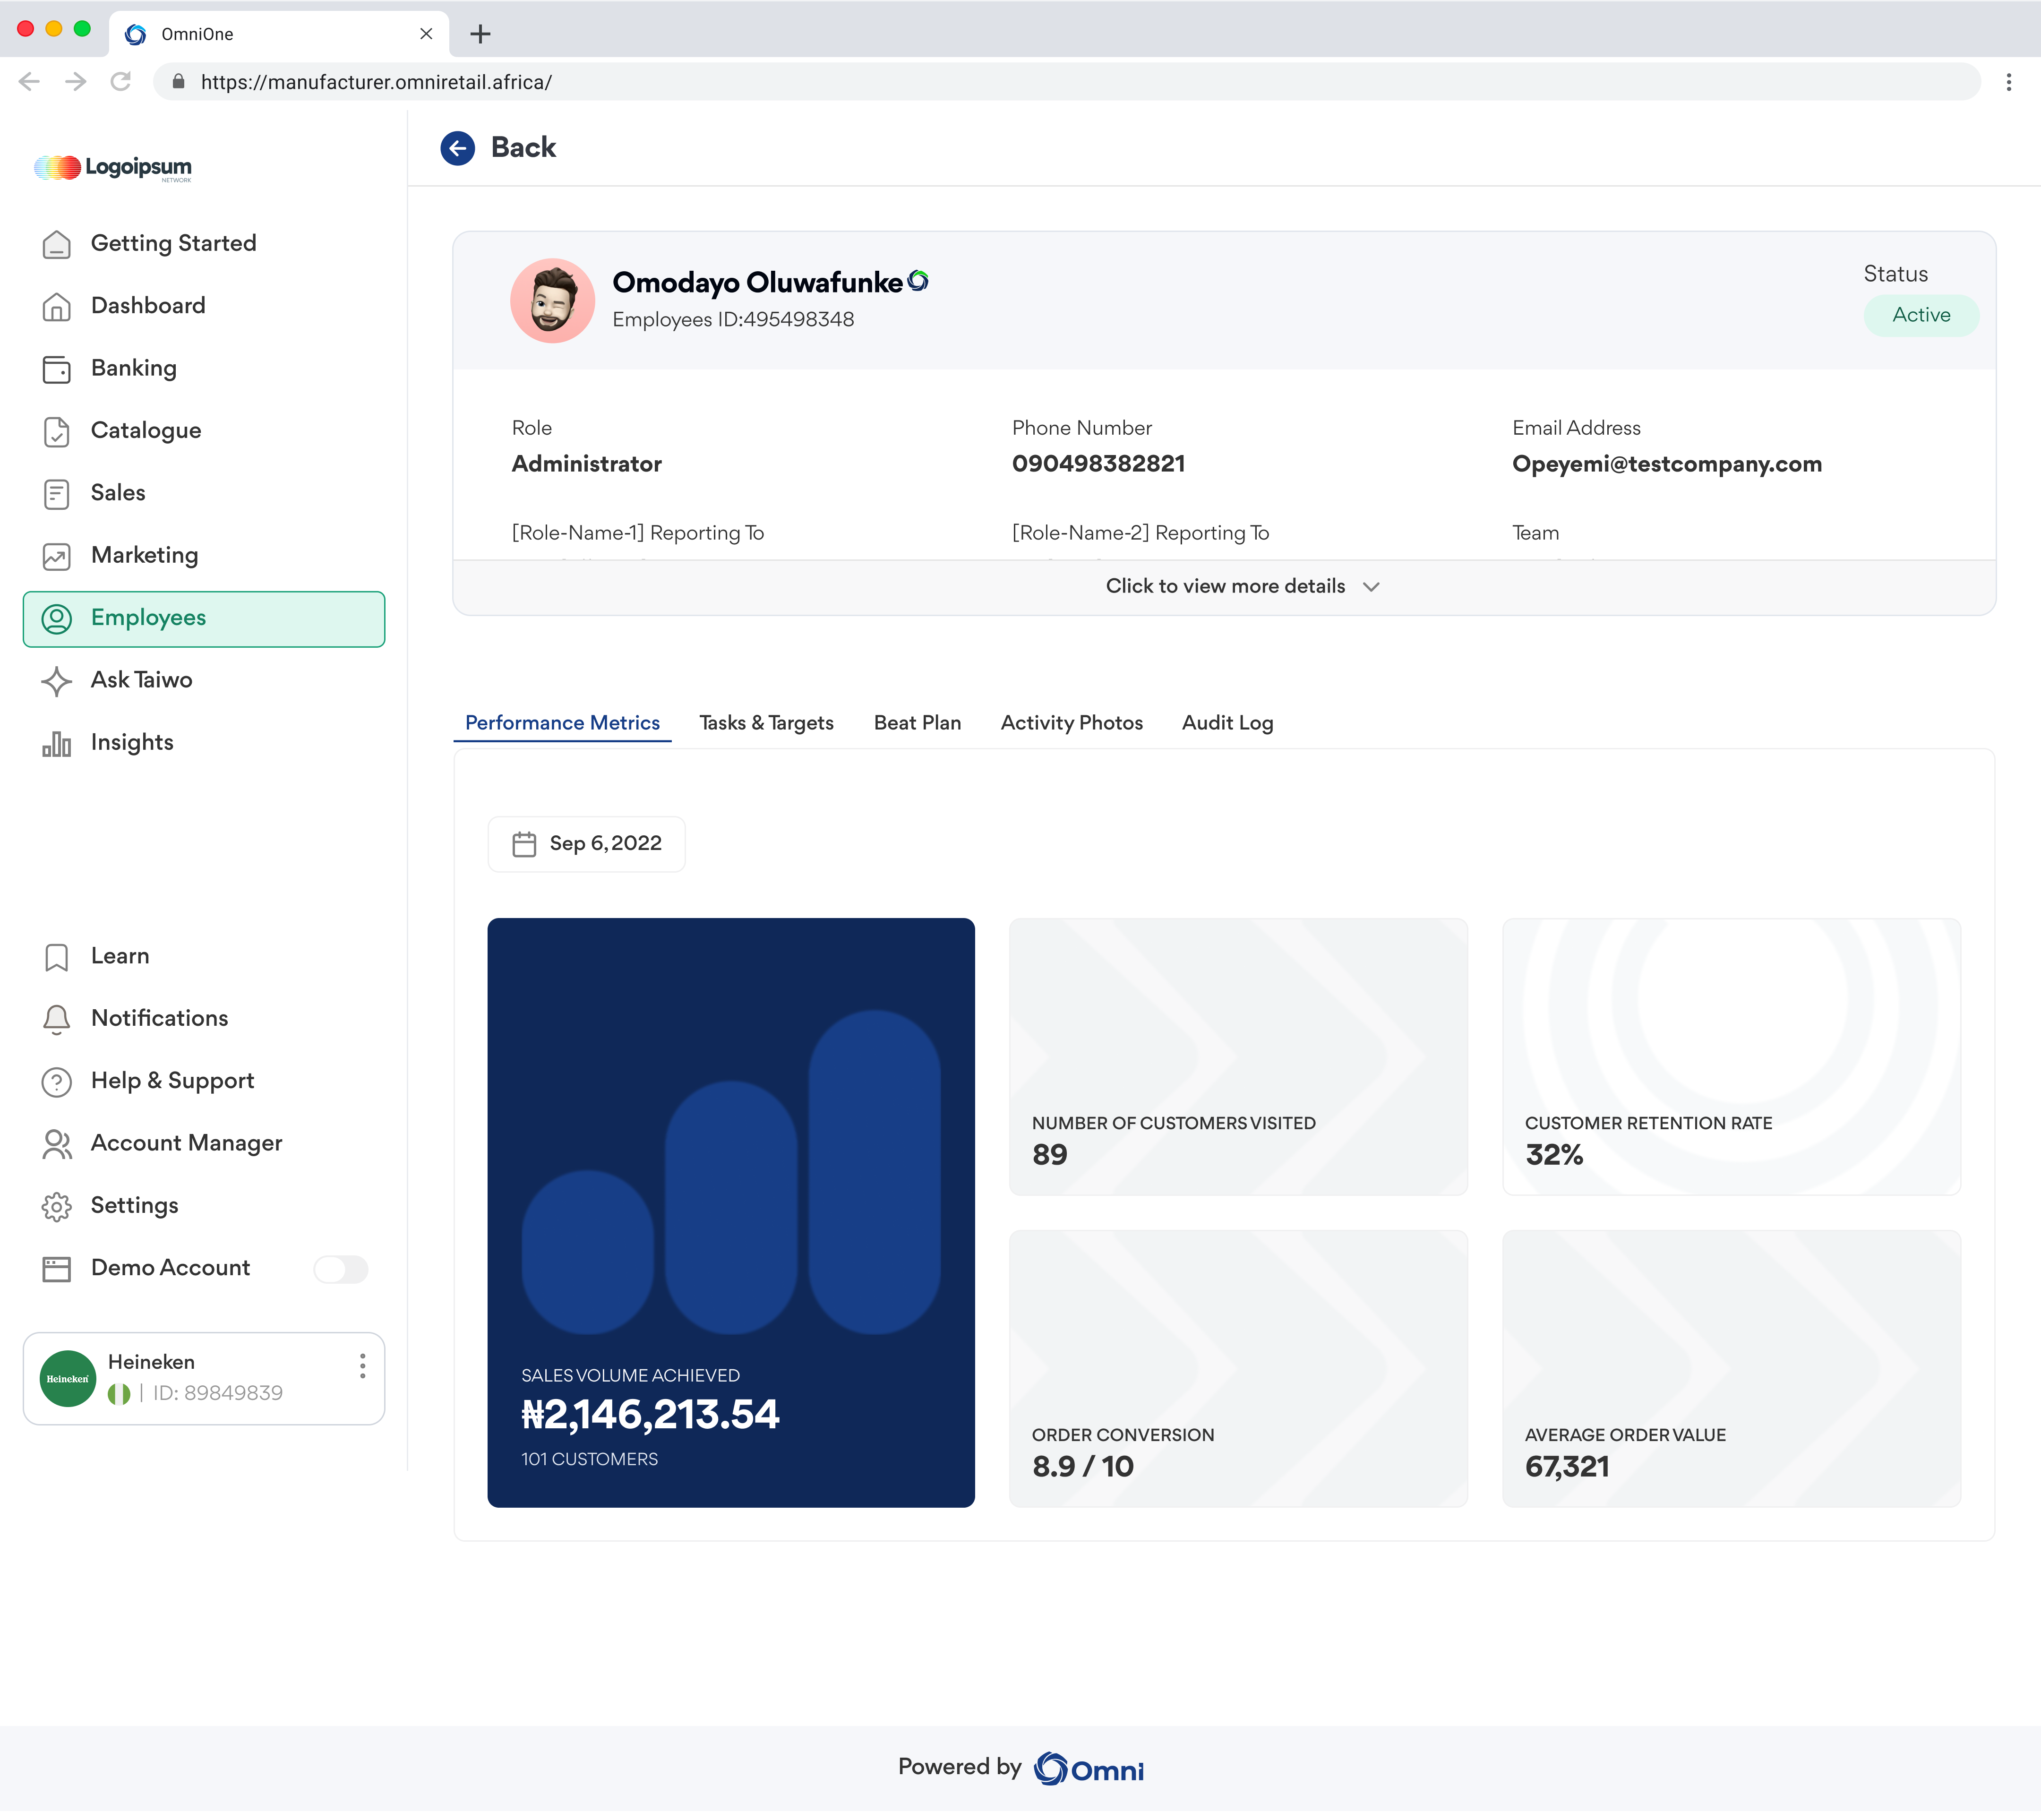Click the Customer Retention Rate card
Viewport: 2041px width, 1820px height.
(x=1731, y=1056)
